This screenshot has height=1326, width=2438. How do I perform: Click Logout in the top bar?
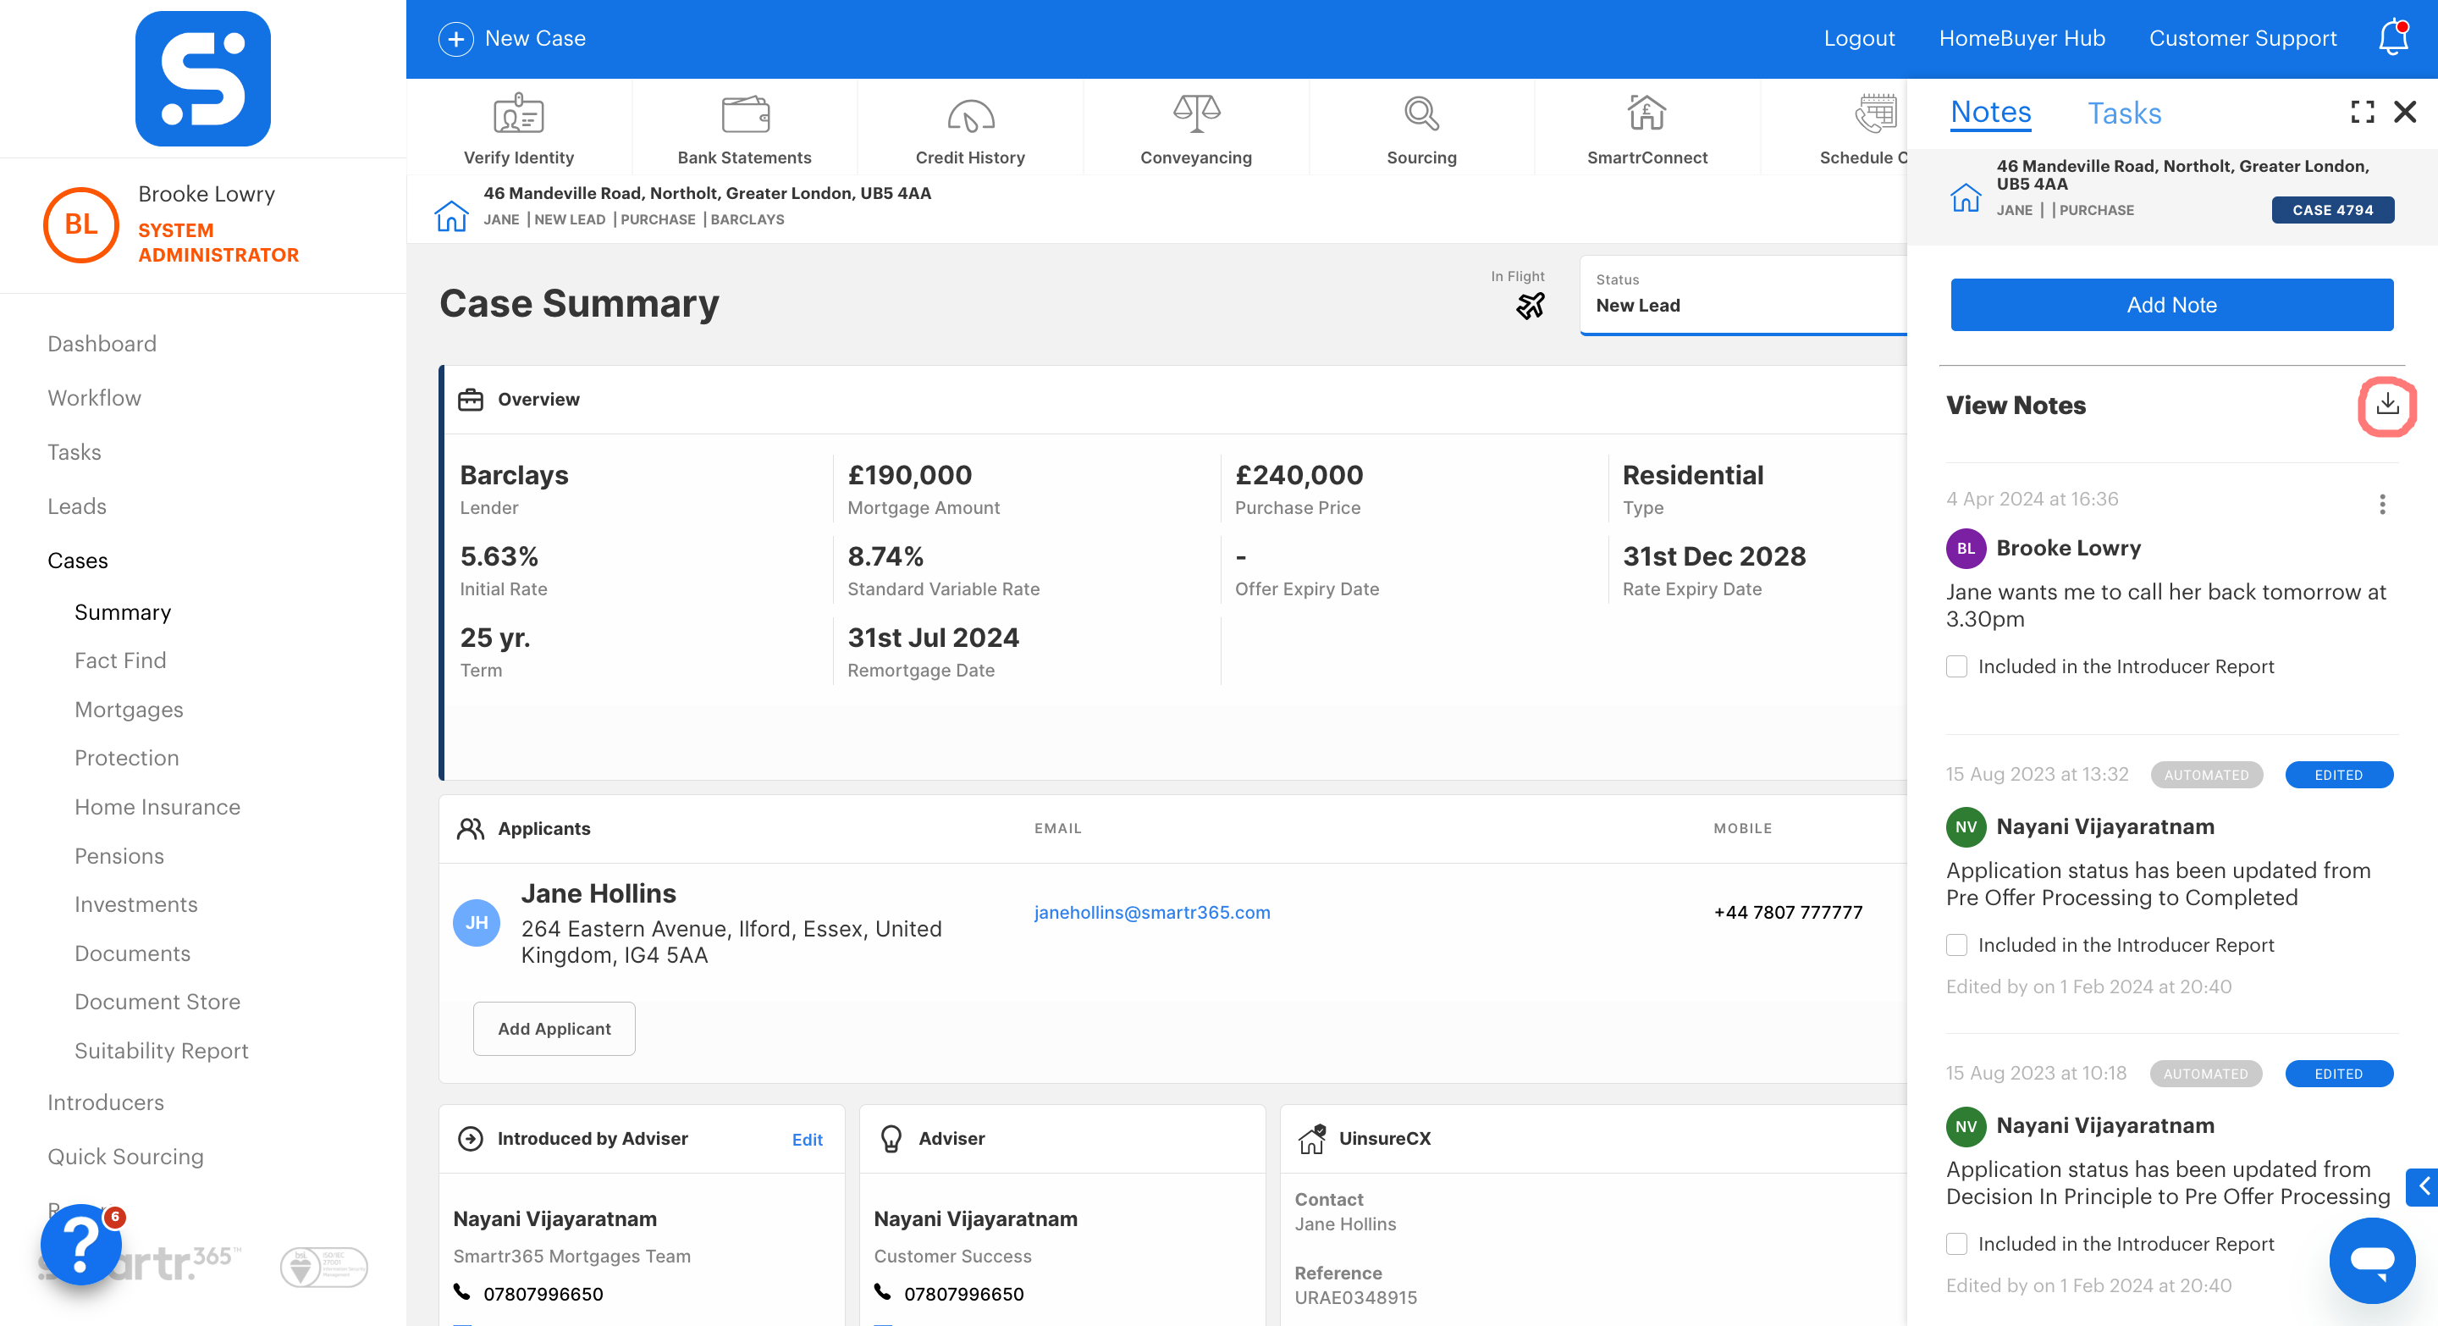pos(1859,39)
